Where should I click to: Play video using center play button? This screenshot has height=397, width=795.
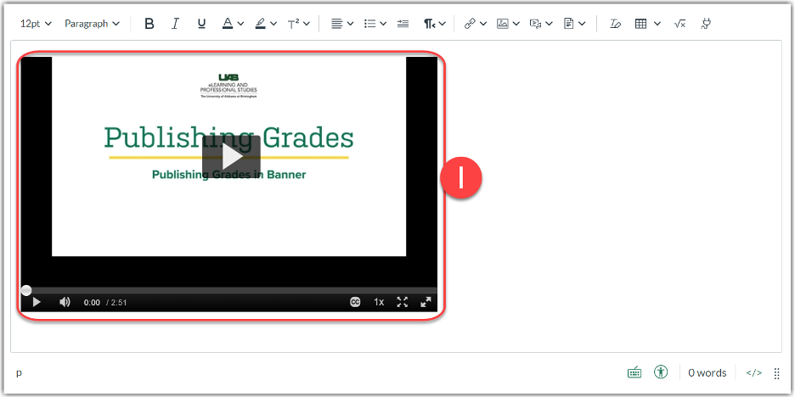(231, 156)
